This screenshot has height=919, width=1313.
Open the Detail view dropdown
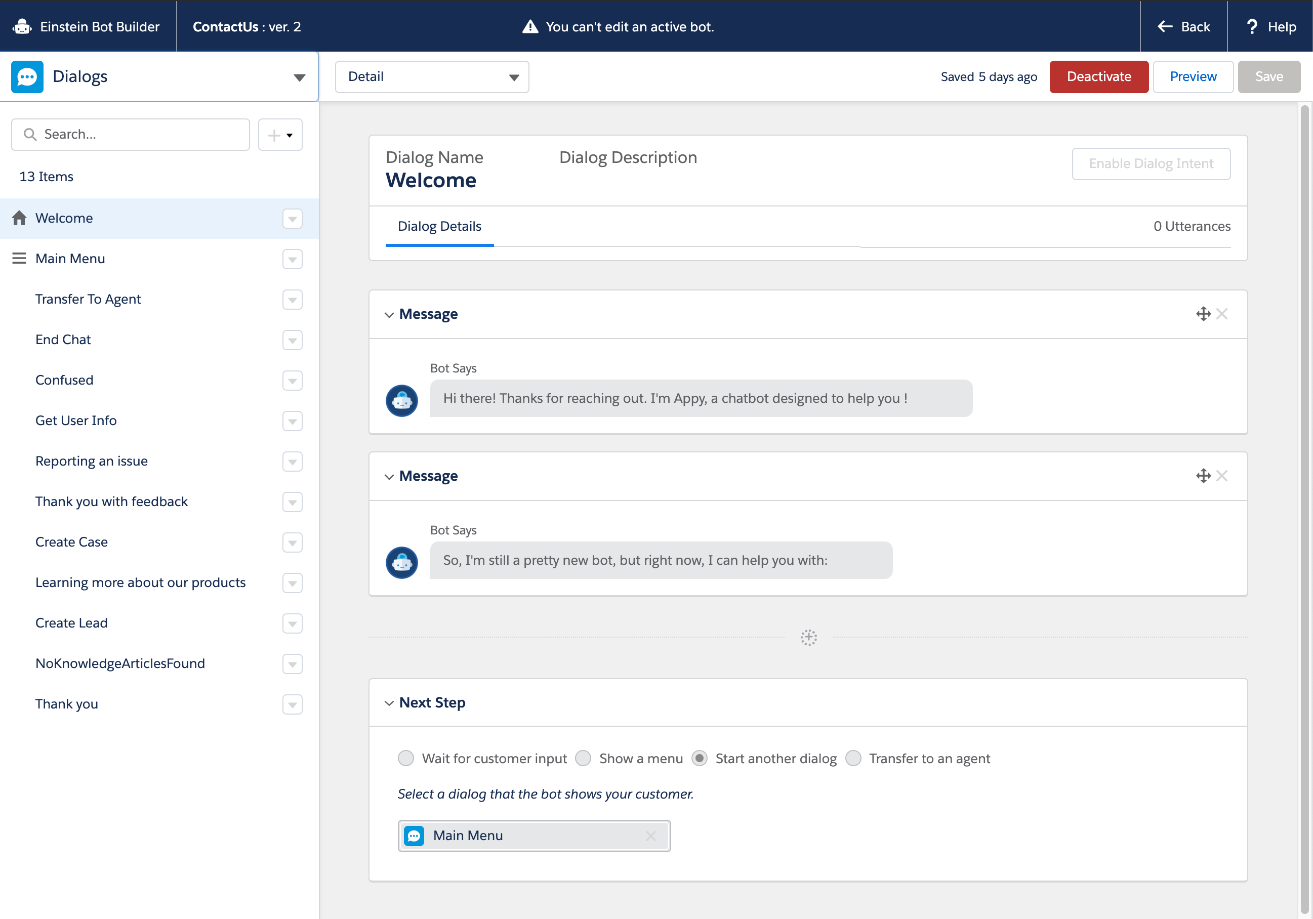432,76
